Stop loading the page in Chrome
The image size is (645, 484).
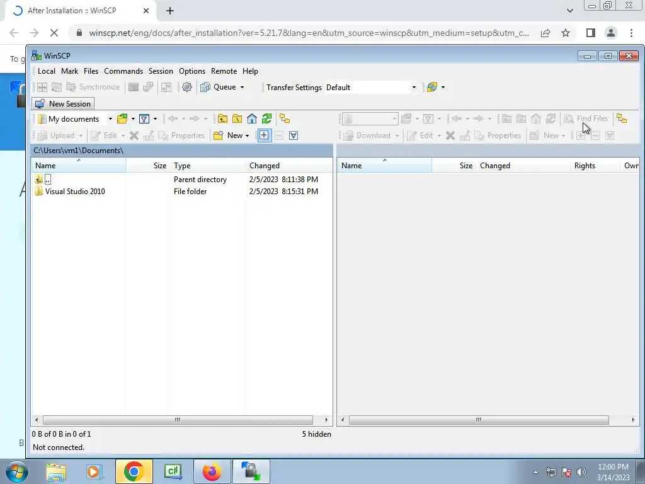(x=54, y=33)
